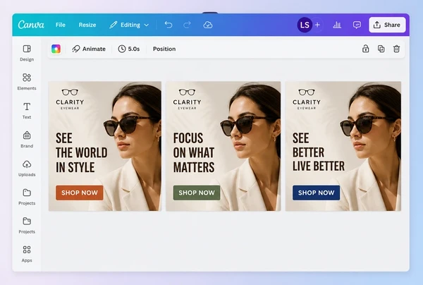The width and height of the screenshot is (423, 285).
Task: Select the 'See the World in Style' design
Action: (x=105, y=146)
